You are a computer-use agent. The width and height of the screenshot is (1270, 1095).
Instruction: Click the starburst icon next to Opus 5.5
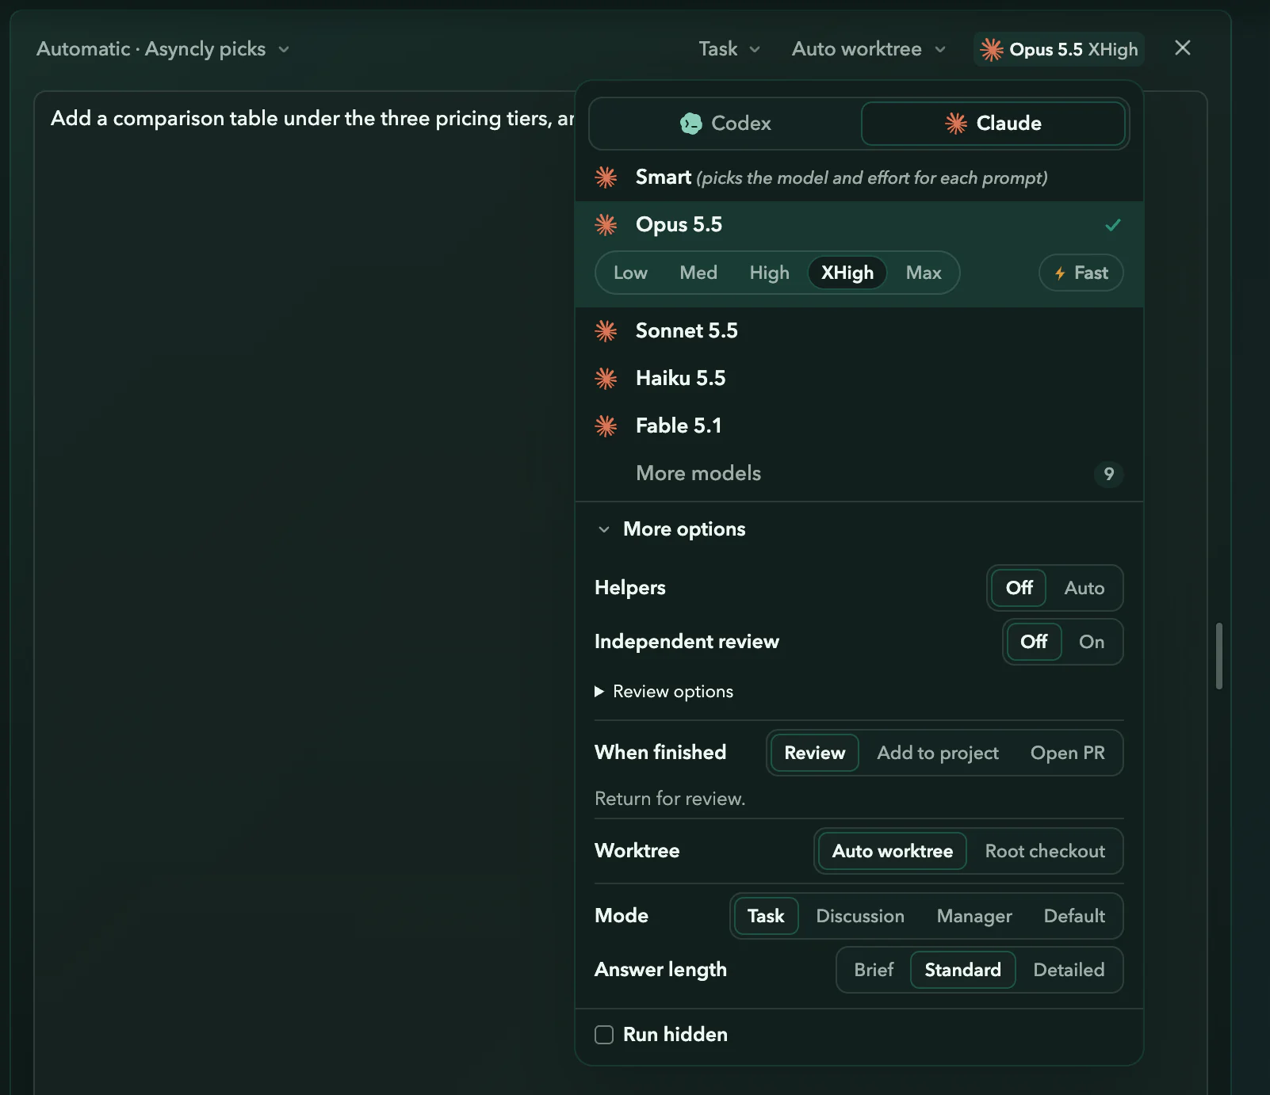click(606, 225)
